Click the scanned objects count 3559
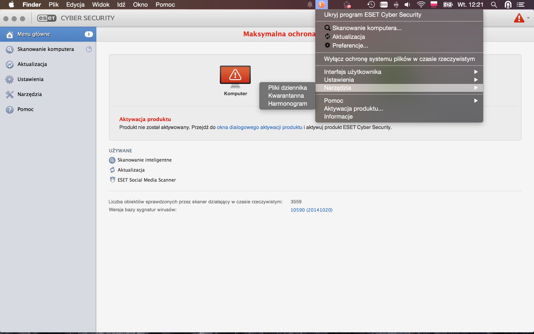The image size is (534, 334). pos(296,202)
